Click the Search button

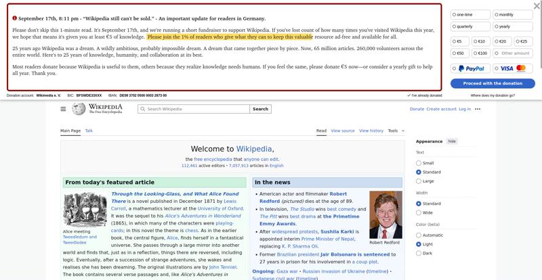tap(260, 109)
